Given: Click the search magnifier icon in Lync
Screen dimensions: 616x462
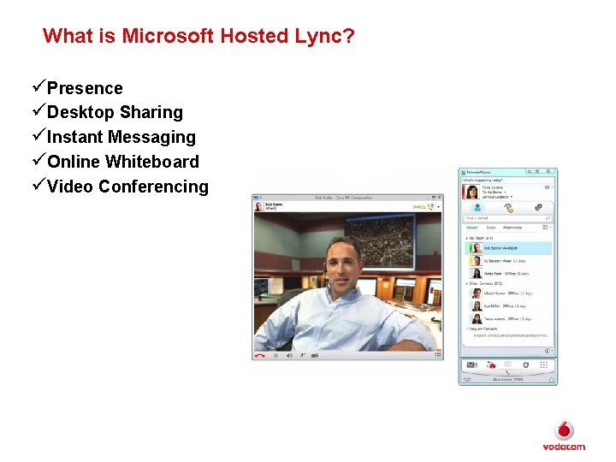Looking at the screenshot, I should coord(548,218).
